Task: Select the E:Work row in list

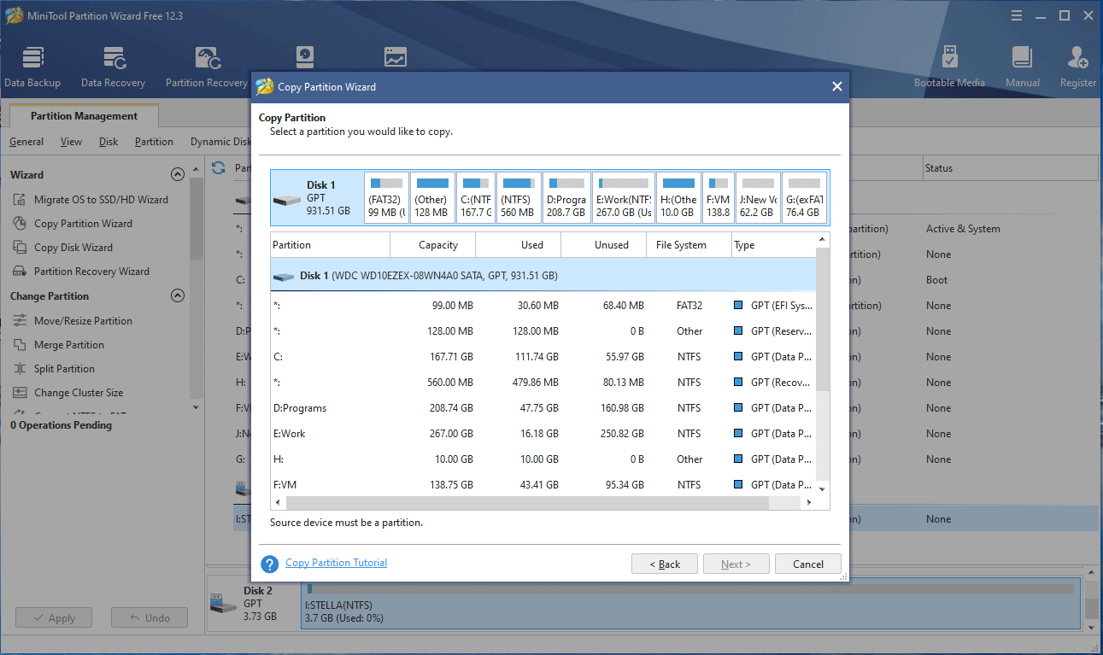Action: (543, 433)
